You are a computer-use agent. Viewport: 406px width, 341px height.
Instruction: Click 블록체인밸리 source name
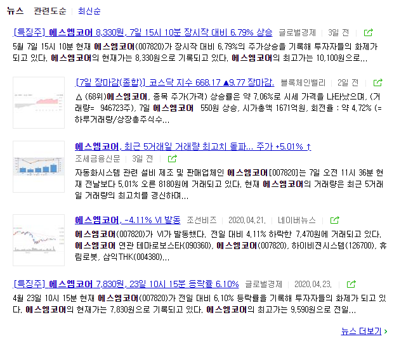pos(303,83)
